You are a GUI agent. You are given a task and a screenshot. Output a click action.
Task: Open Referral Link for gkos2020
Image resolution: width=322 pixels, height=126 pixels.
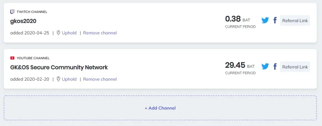pos(295,21)
